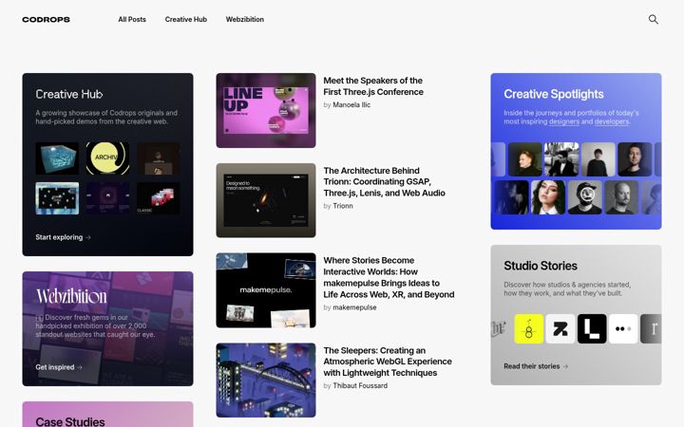Click the Get inspired link

[59, 367]
